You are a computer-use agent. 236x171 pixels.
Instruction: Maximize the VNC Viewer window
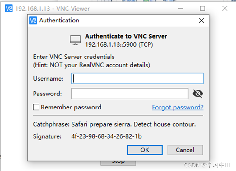coord(202,8)
